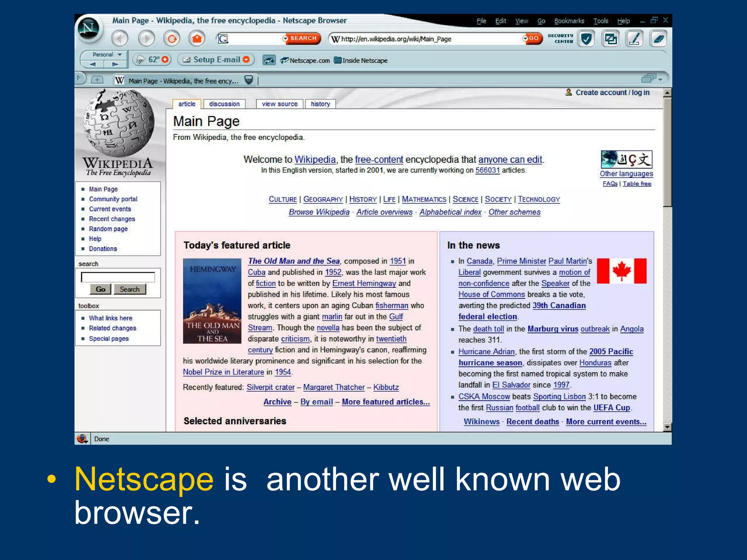
Task: Open the Wikinews link
Action: tap(481, 421)
